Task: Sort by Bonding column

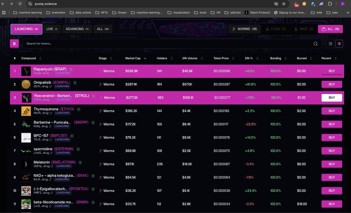Action: tap(278, 58)
